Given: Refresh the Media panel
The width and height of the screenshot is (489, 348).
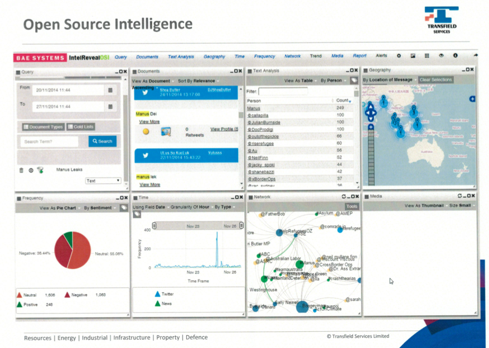Looking at the screenshot, I should pyautogui.click(x=459, y=196).
